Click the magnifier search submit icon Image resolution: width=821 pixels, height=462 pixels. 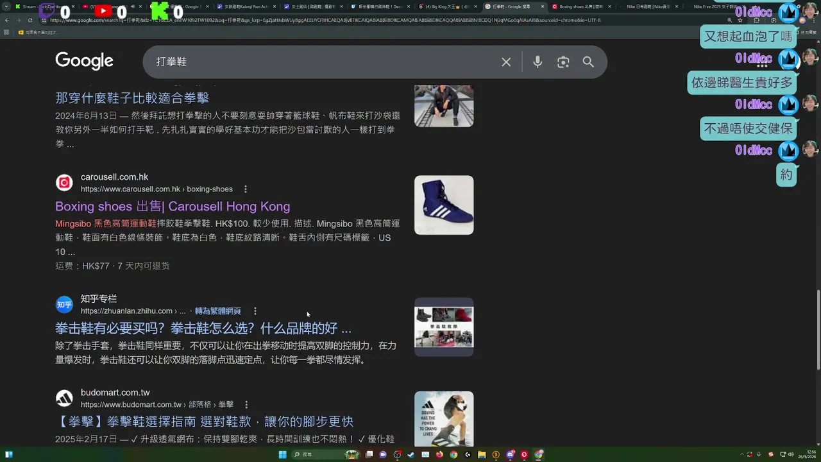pyautogui.click(x=588, y=62)
